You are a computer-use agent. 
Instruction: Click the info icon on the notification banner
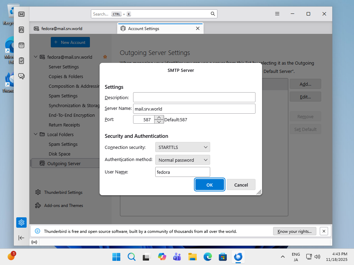[x=37, y=231]
